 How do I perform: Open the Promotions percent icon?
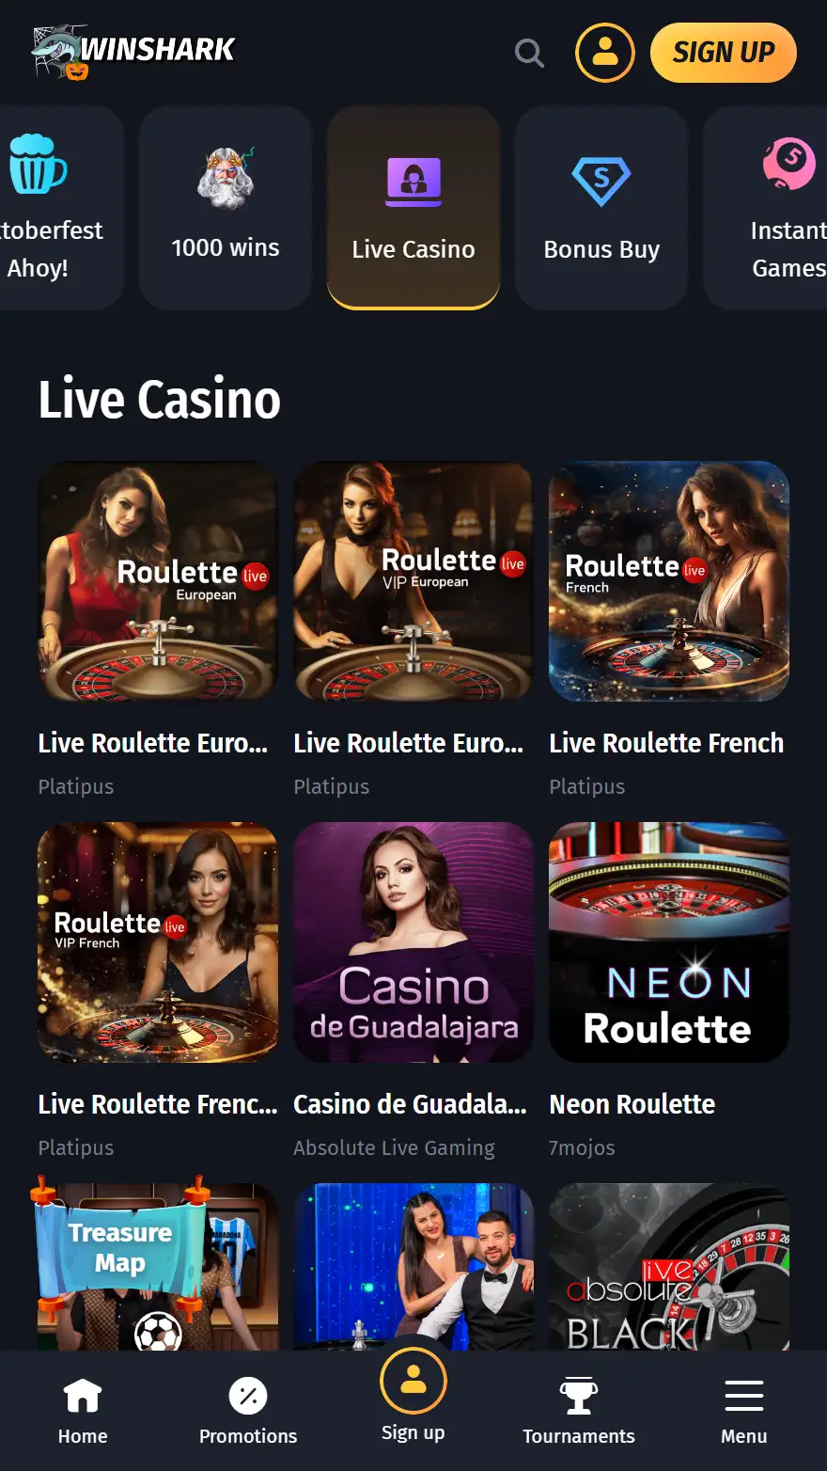coord(248,1397)
